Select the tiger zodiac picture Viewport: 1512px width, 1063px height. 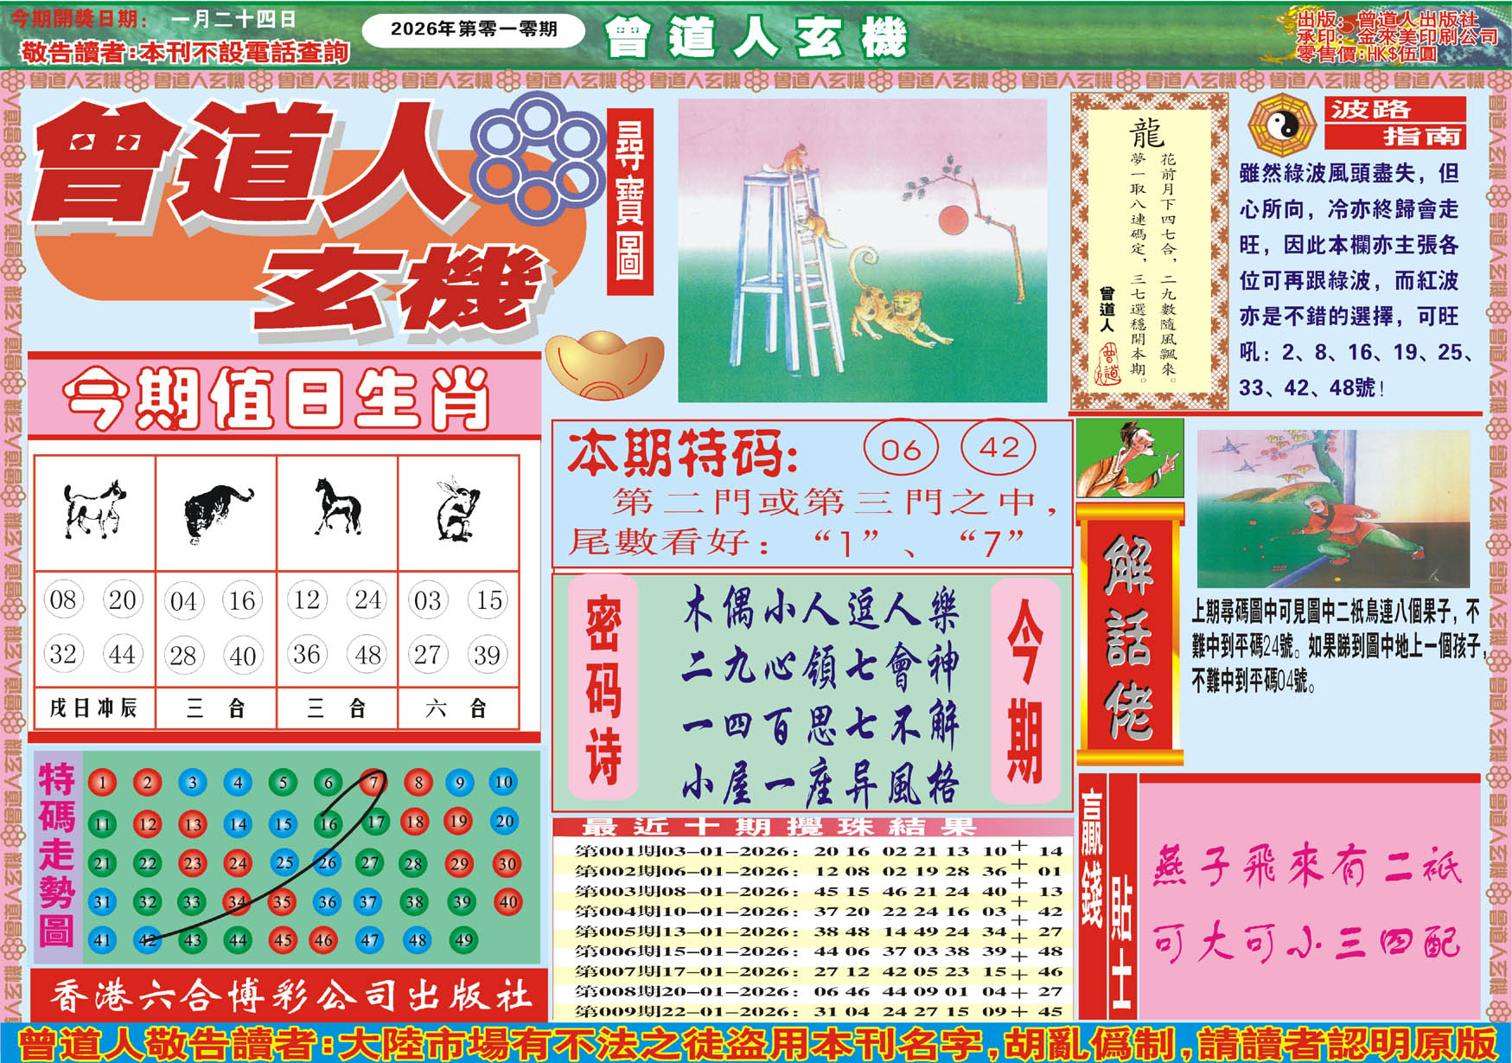click(216, 510)
